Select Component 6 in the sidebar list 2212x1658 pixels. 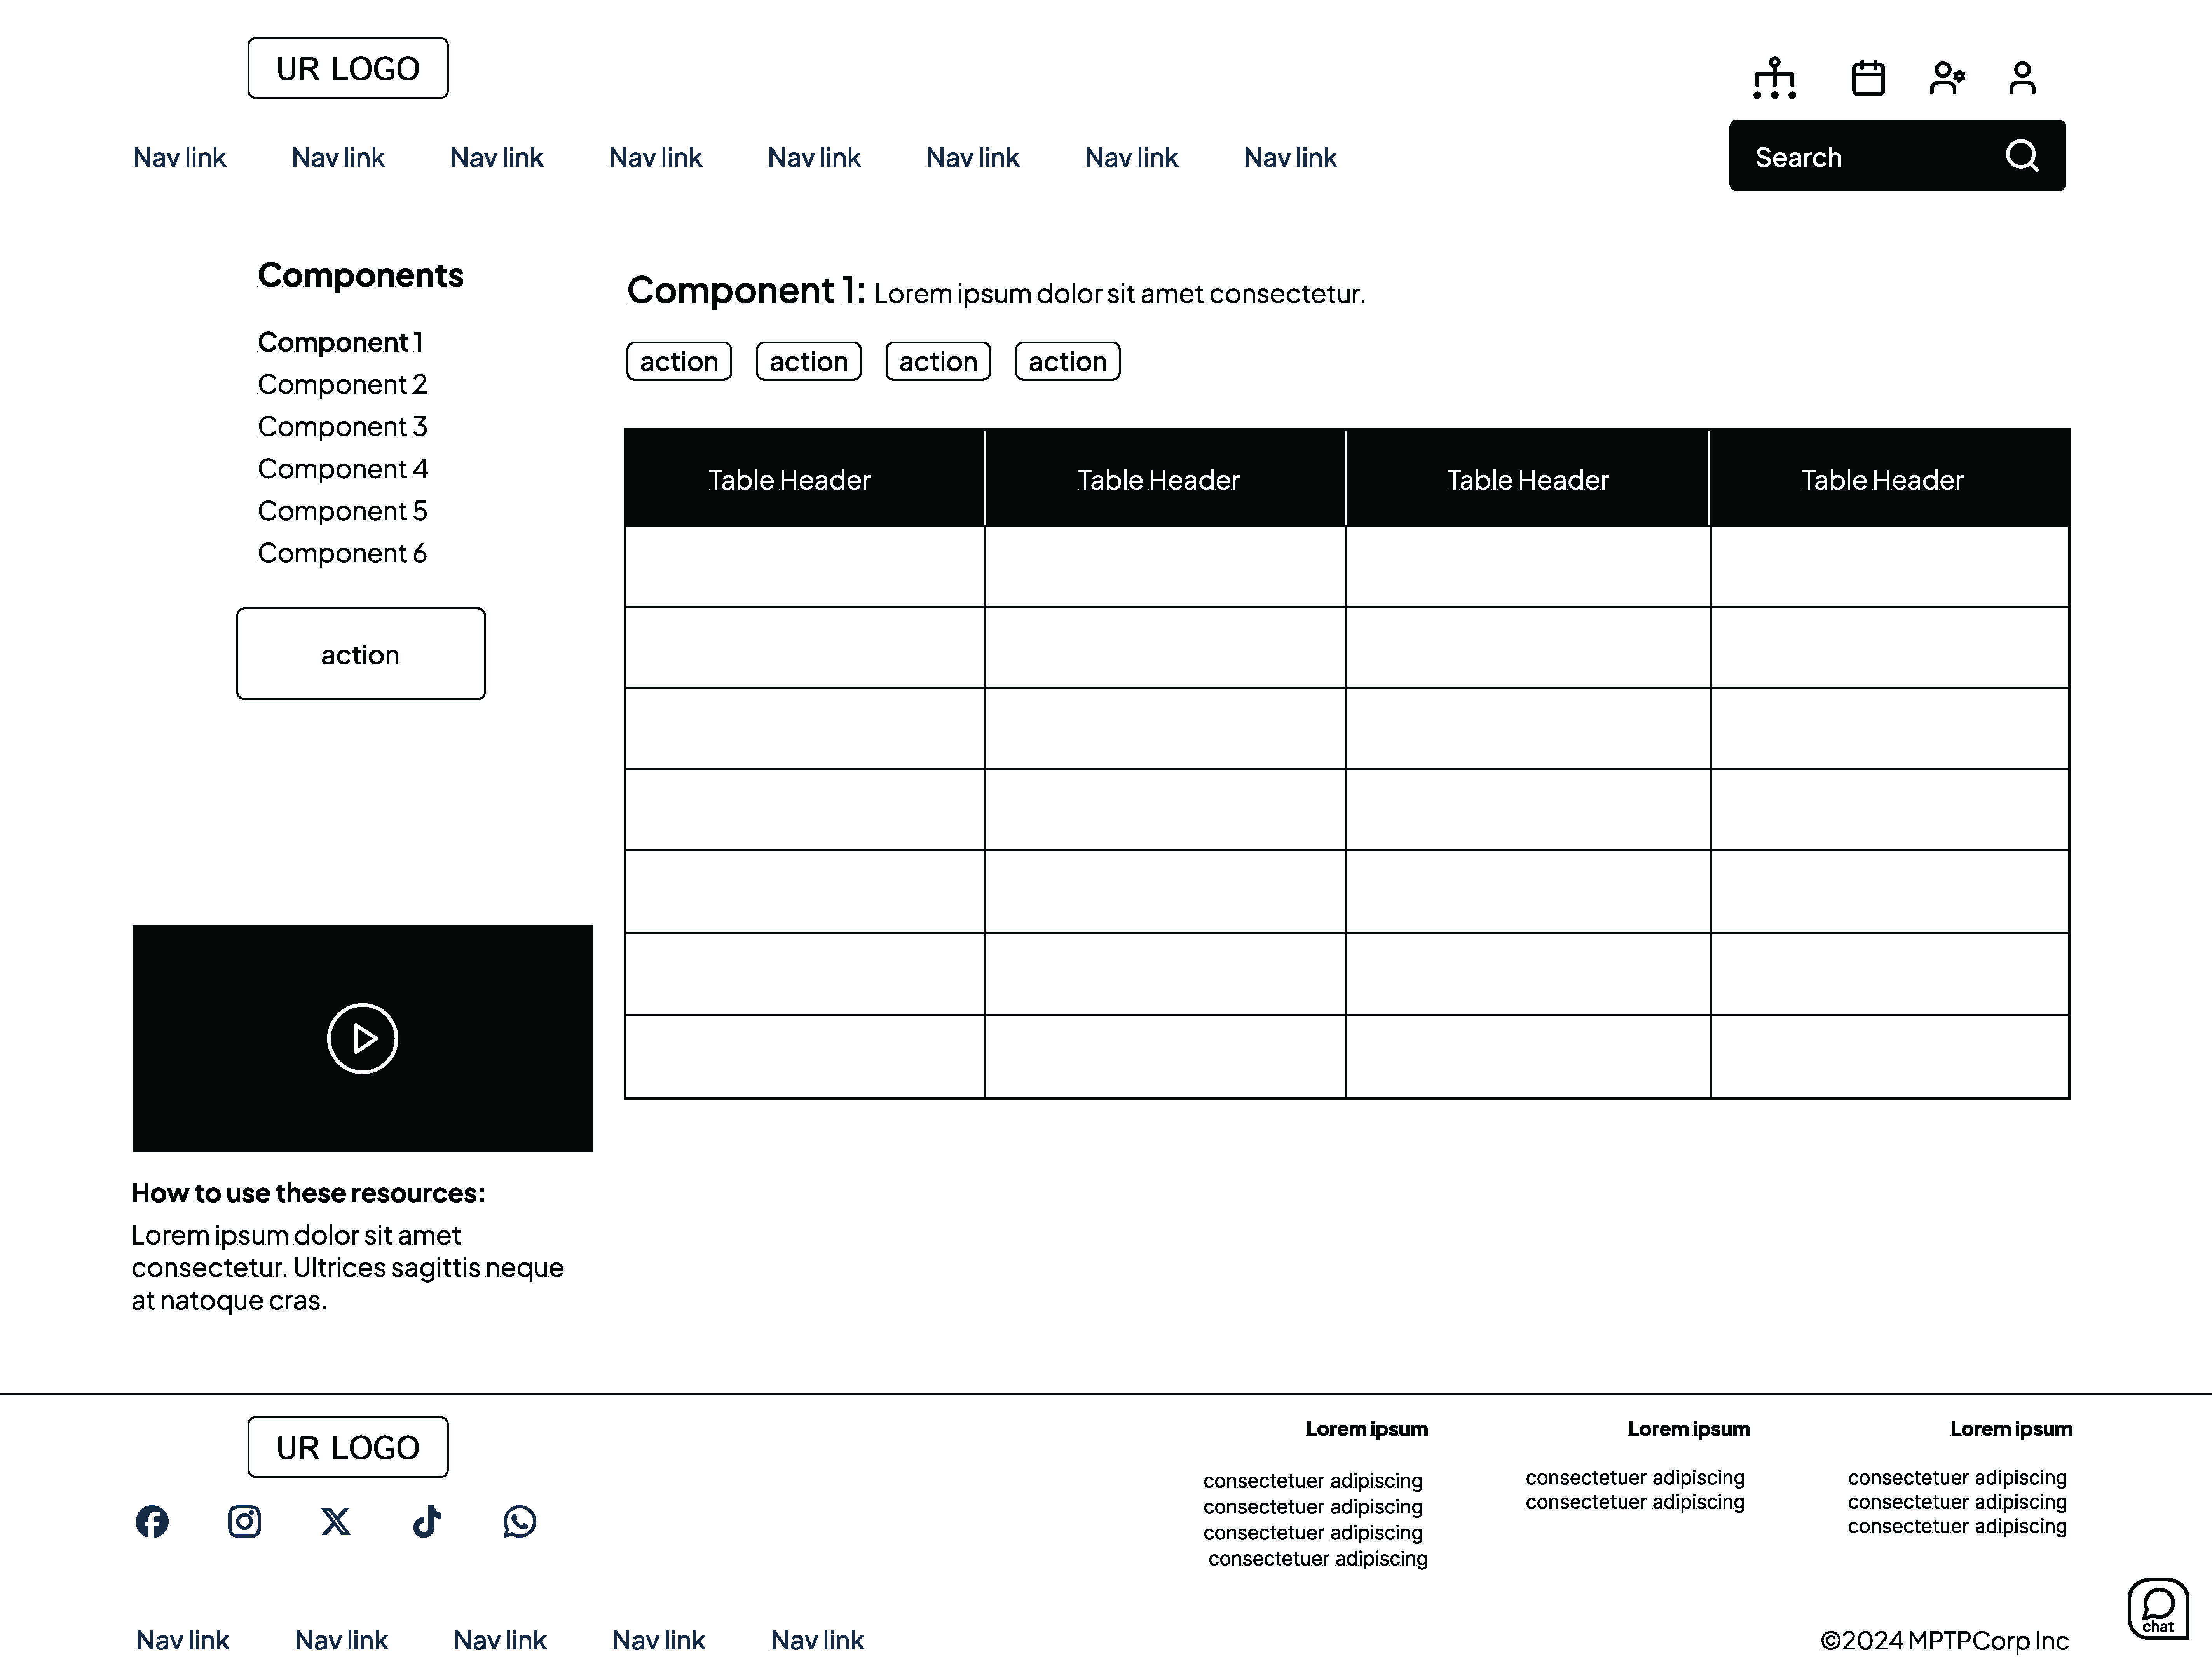pos(342,553)
